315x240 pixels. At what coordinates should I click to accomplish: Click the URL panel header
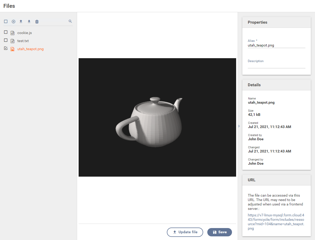pos(277,180)
